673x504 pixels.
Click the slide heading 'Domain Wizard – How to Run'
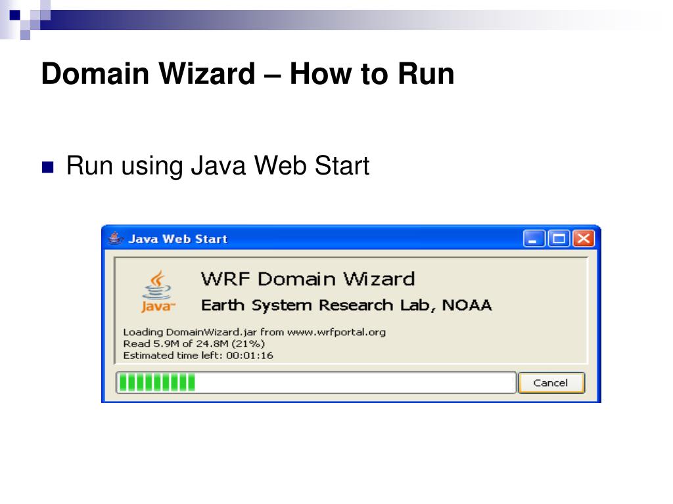coord(248,73)
